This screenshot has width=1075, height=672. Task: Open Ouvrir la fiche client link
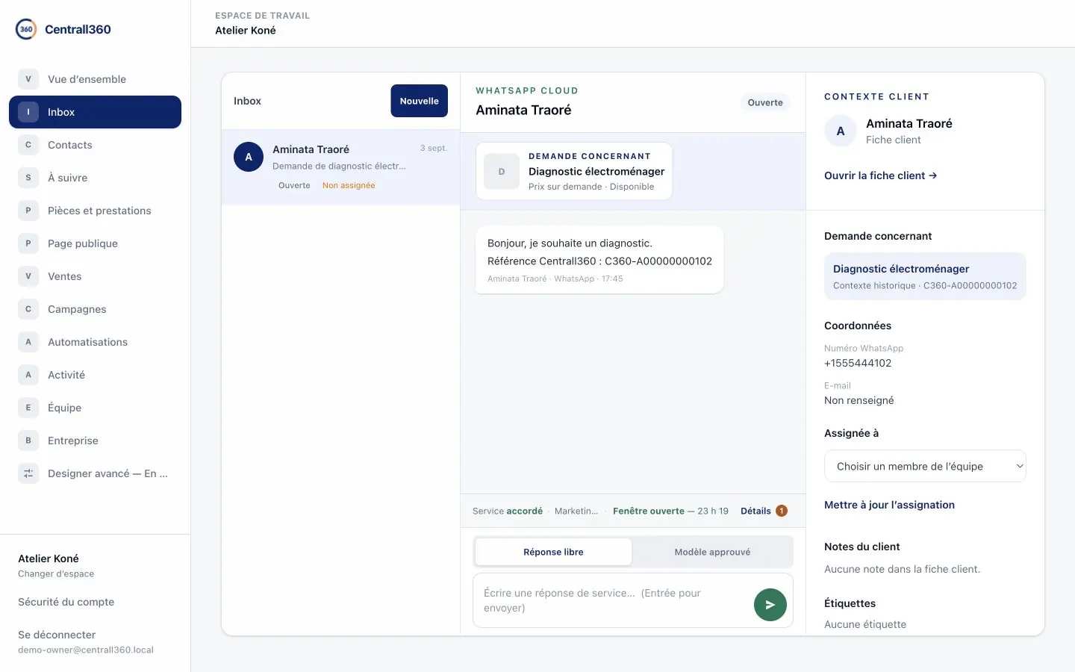[880, 175]
